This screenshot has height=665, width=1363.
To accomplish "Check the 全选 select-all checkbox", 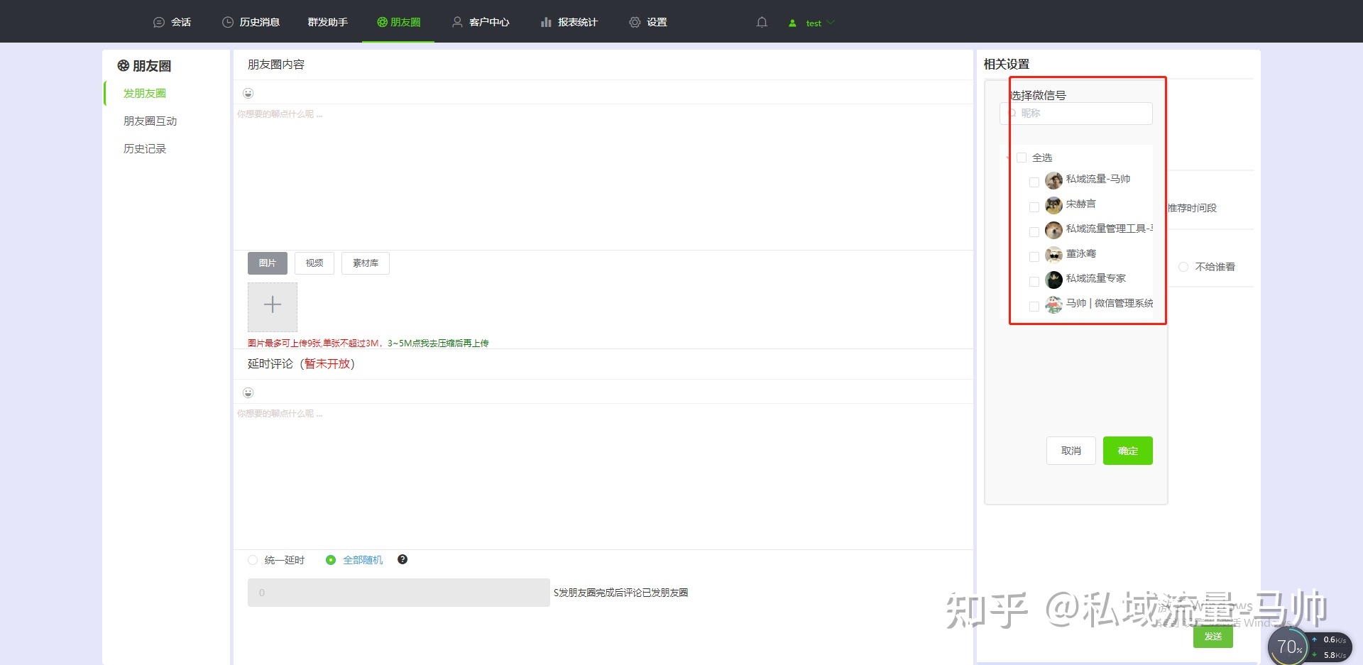I will coord(1022,158).
